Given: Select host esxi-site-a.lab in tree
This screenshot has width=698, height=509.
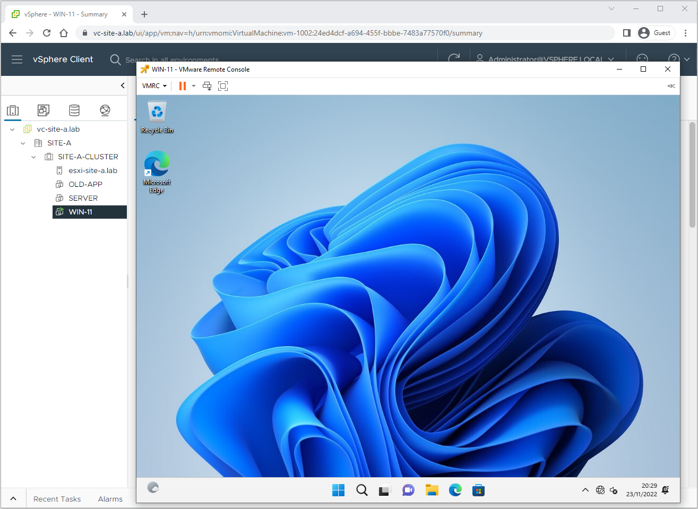Looking at the screenshot, I should [92, 170].
